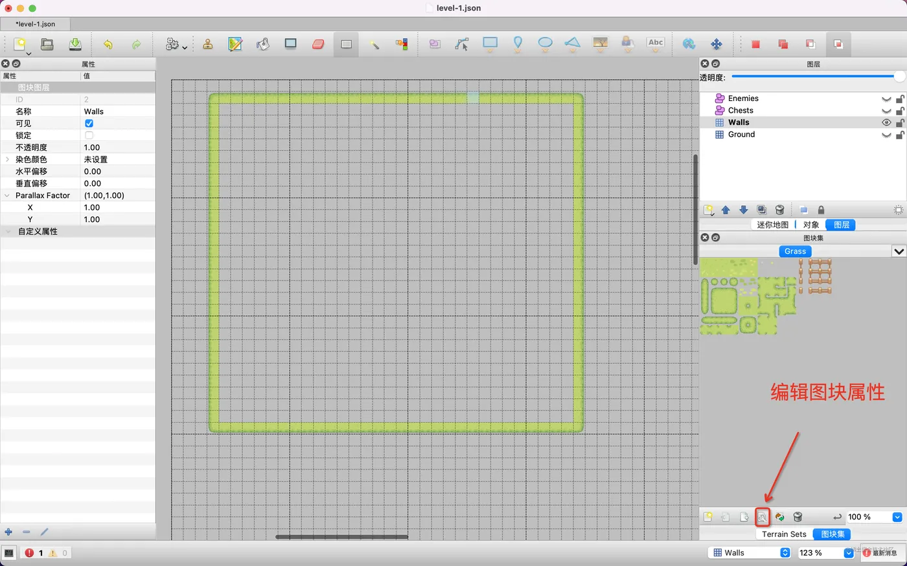Open the command gear dropdown arrow
This screenshot has height=566, width=907.
[x=185, y=48]
